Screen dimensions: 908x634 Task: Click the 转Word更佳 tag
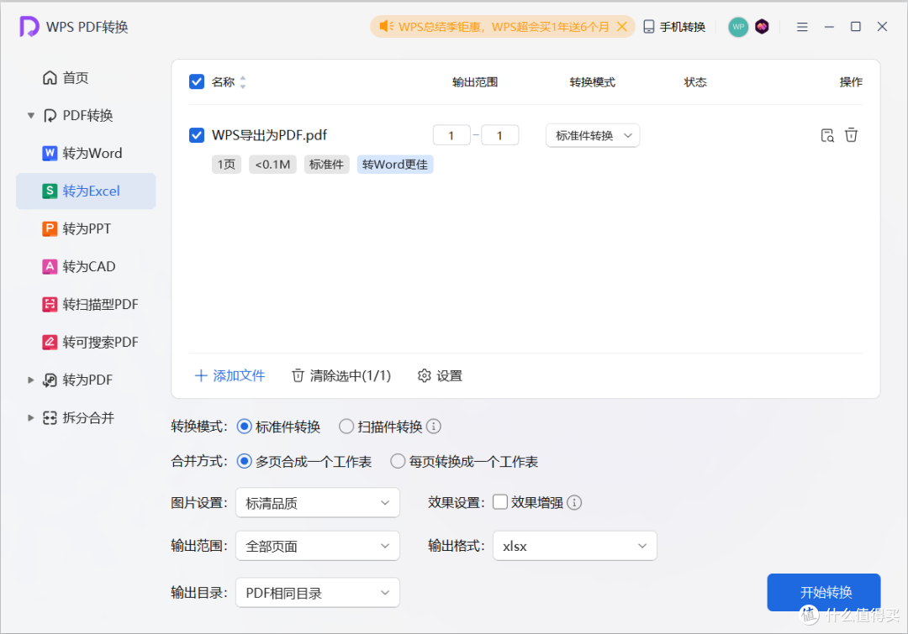[395, 165]
